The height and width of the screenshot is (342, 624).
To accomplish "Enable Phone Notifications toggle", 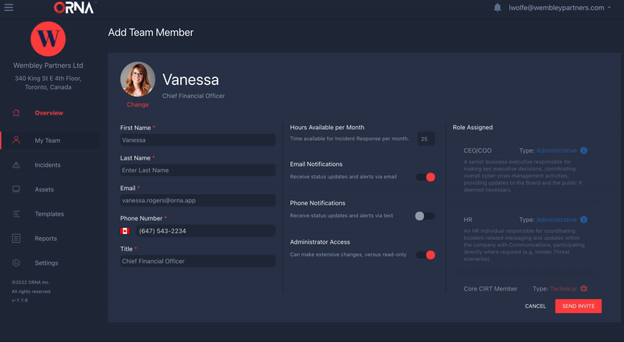I will tap(424, 216).
